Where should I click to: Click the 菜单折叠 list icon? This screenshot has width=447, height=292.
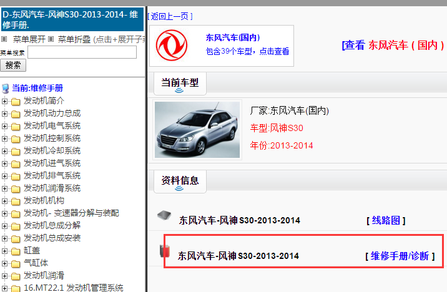tap(51, 39)
